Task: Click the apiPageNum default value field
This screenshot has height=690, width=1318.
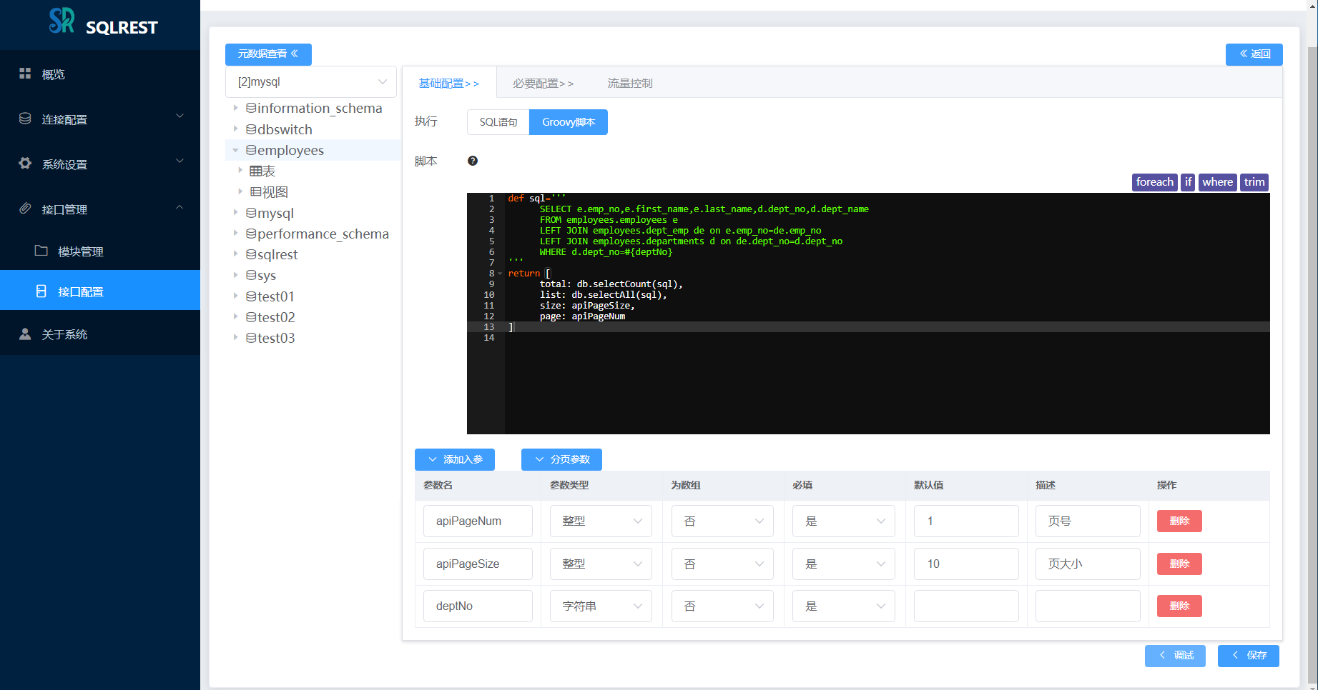Action: (x=966, y=521)
